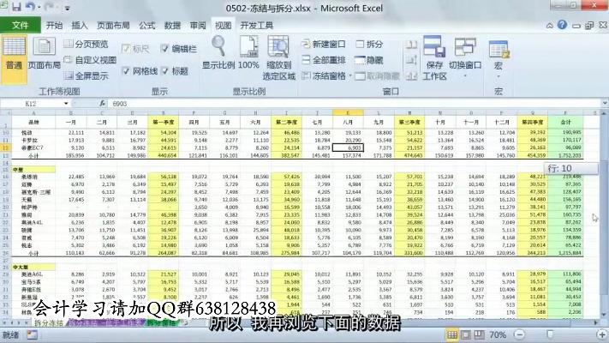Click 隐藏 hide window

click(x=369, y=60)
